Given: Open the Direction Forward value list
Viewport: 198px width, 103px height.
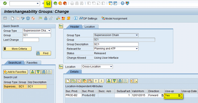Looking at the screenshot, I should pyautogui.click(x=162, y=95).
